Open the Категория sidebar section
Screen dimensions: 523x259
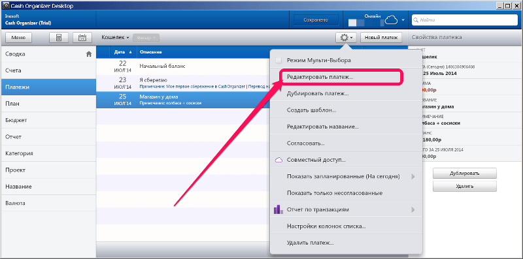[x=48, y=153]
